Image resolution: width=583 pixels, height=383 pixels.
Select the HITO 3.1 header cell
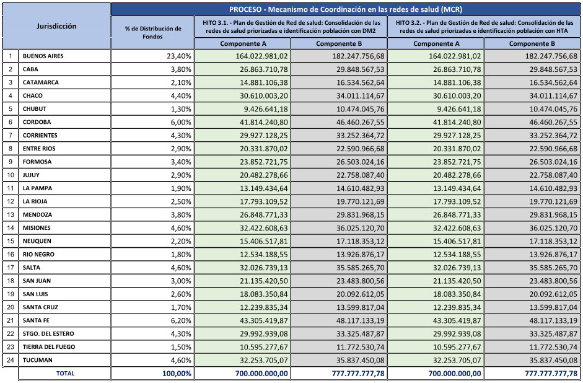tap(291, 26)
